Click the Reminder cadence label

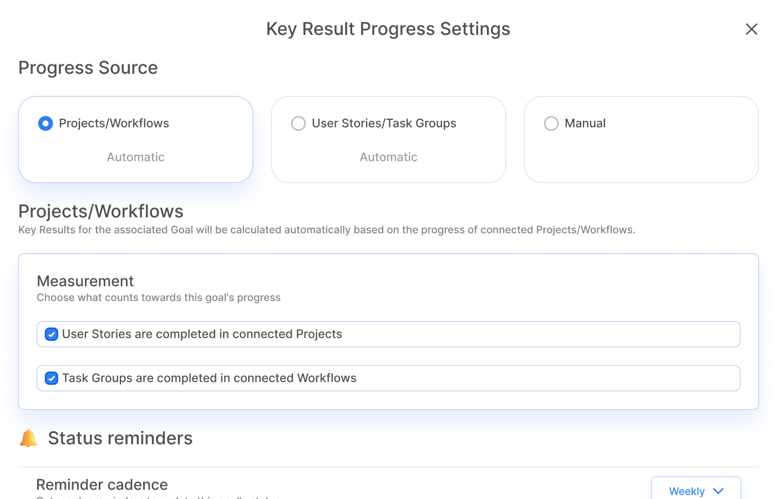click(102, 485)
